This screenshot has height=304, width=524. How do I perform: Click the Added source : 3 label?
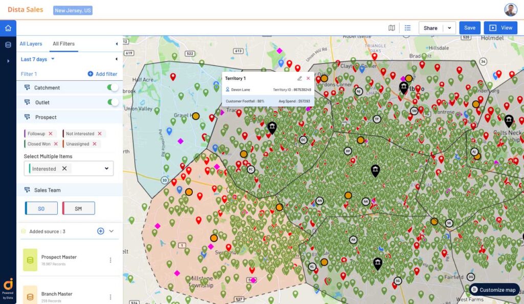(x=47, y=231)
